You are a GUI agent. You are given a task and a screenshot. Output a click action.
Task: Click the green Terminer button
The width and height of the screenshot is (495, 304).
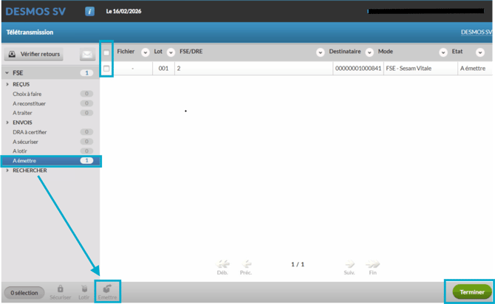pos(471,291)
